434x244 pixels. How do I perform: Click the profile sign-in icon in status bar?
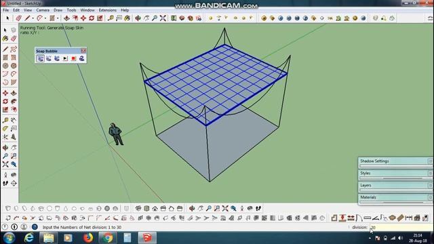click(24, 227)
